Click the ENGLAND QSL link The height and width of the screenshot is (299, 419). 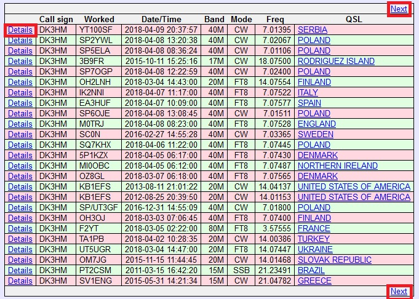point(317,124)
